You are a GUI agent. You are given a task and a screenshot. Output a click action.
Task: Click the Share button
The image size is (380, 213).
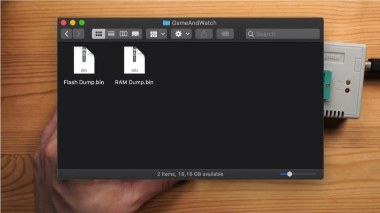(204, 34)
